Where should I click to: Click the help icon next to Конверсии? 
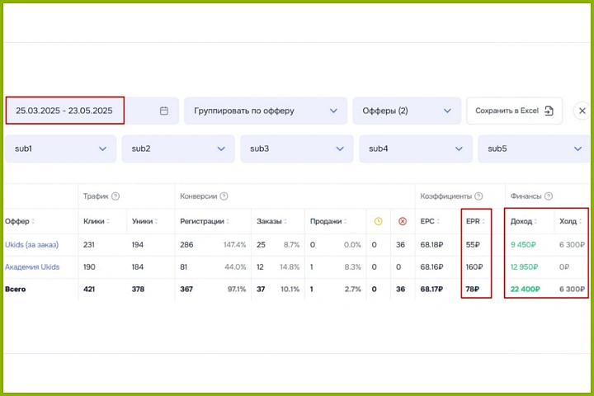[224, 196]
